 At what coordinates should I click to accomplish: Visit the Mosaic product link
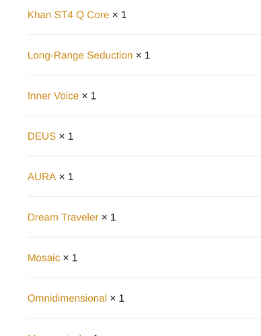point(44,258)
